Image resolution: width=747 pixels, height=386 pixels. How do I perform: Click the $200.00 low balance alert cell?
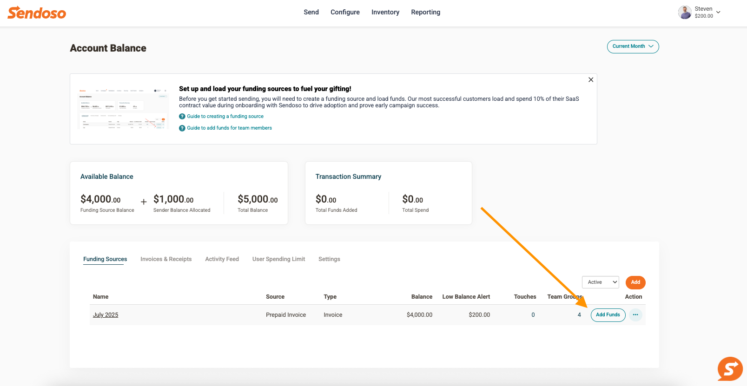tap(479, 315)
